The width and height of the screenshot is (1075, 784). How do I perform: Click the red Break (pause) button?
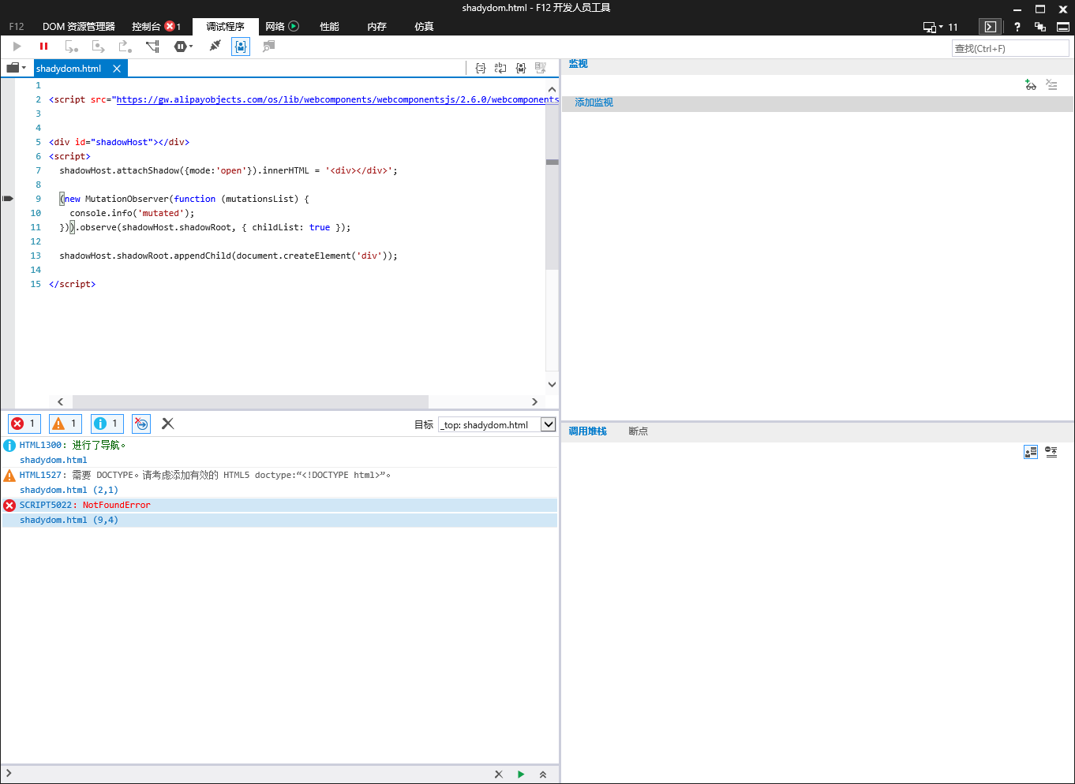click(43, 47)
